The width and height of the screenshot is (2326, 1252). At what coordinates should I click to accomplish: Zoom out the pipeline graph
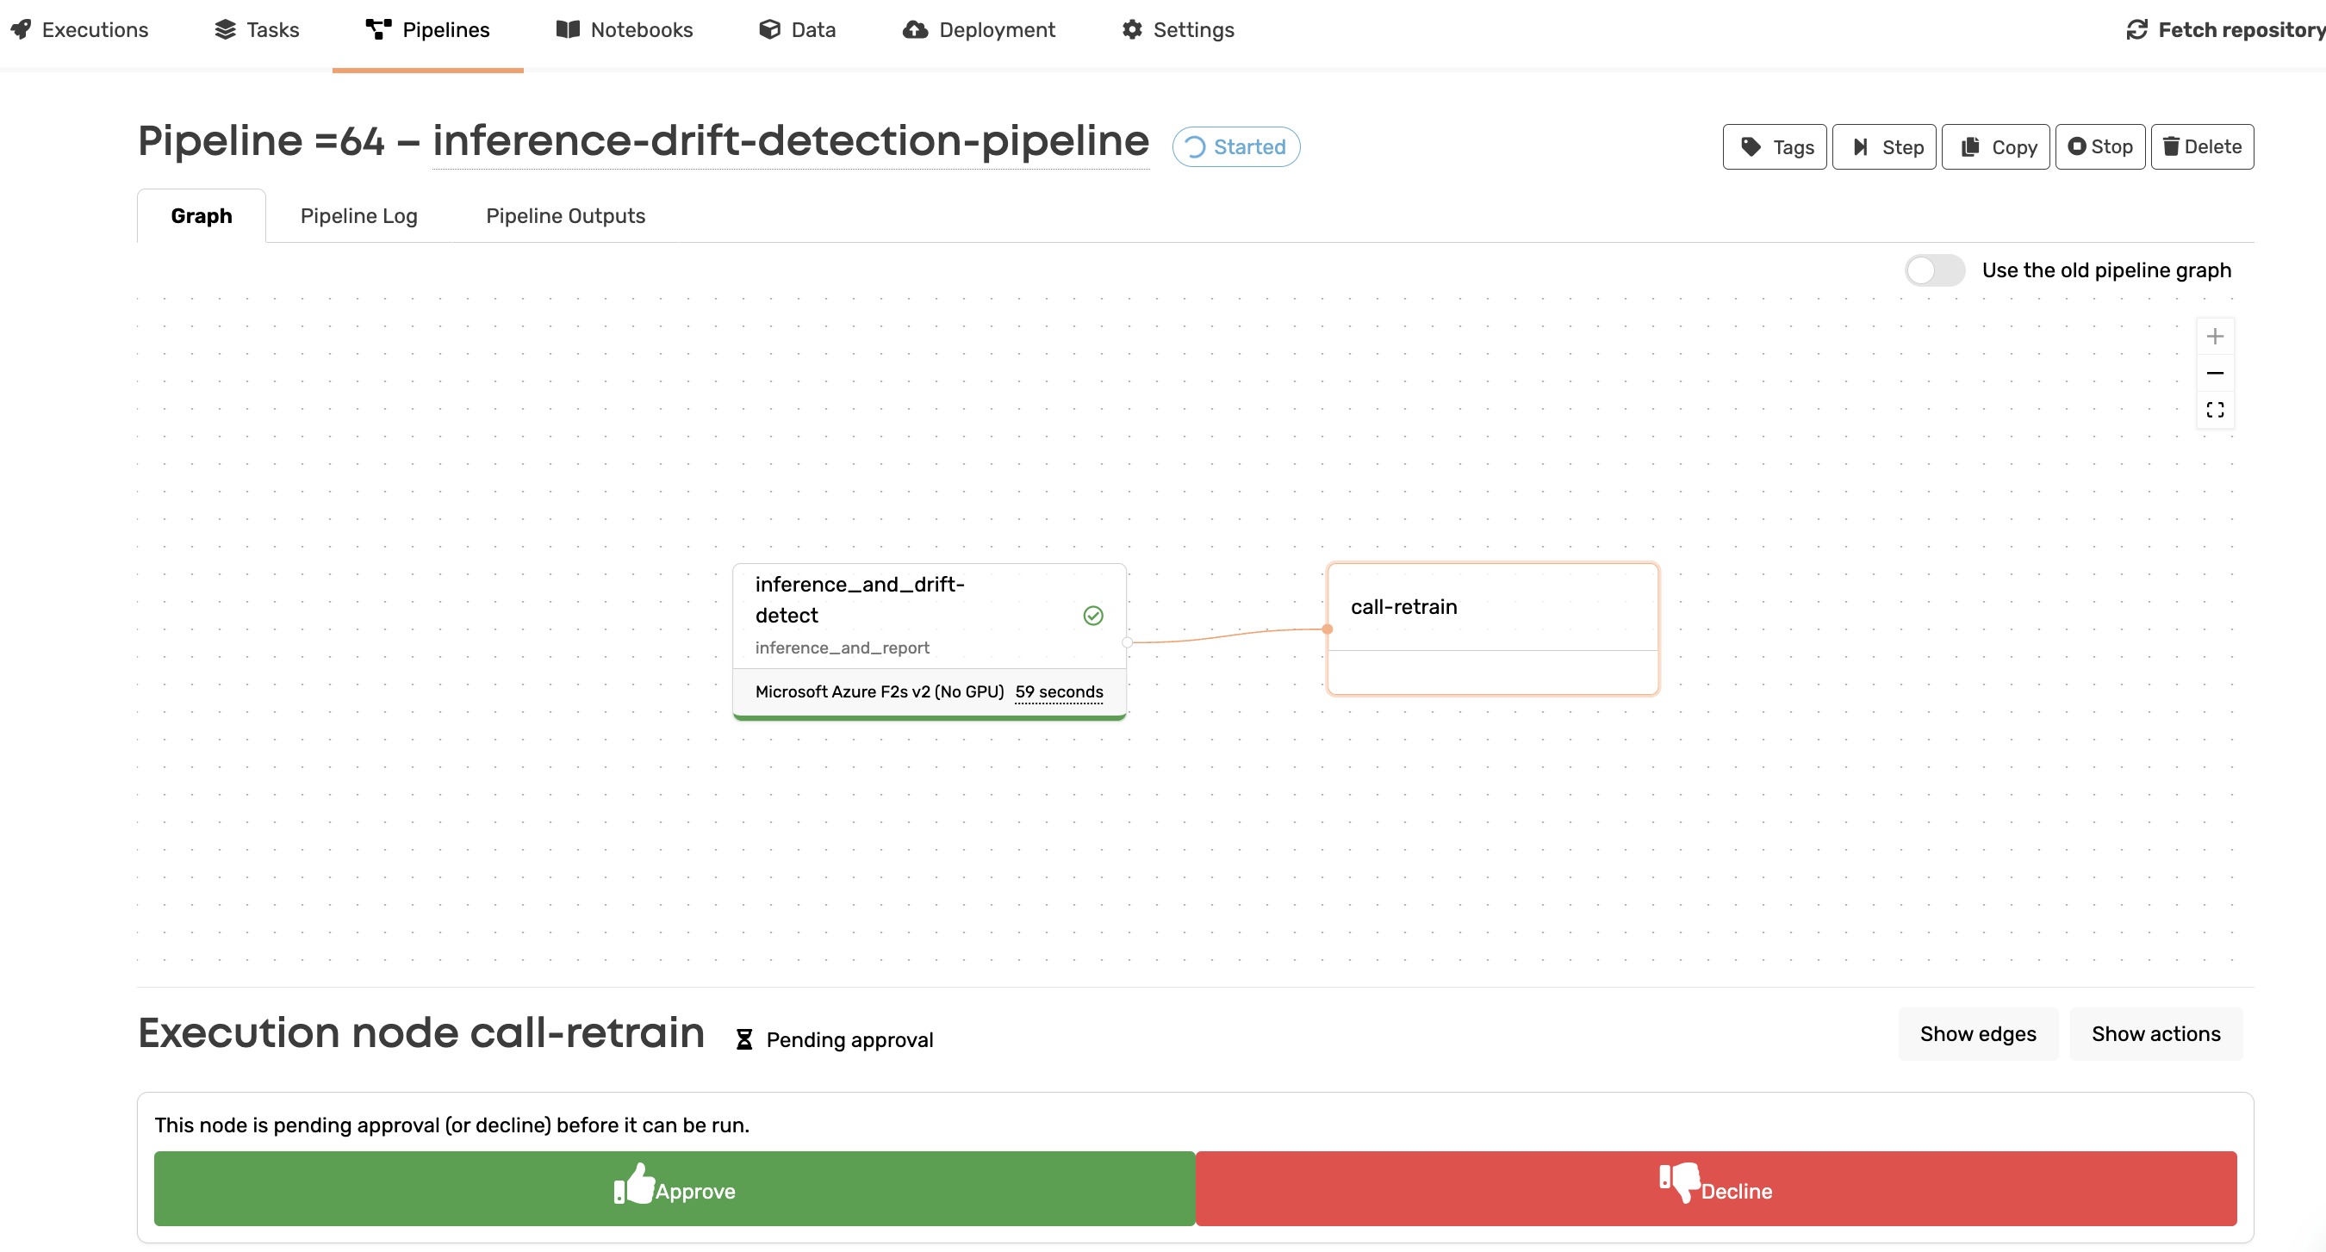click(x=2214, y=373)
